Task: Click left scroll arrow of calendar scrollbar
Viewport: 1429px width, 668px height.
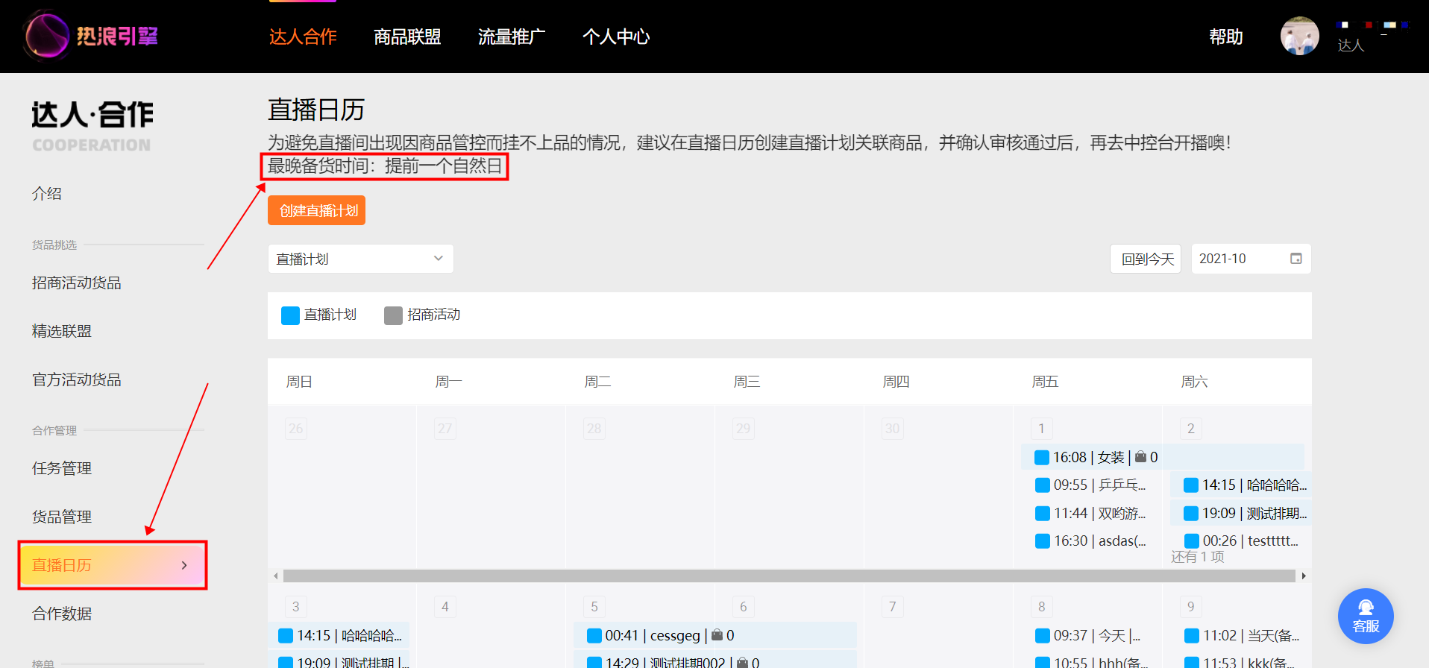Action: [x=276, y=576]
